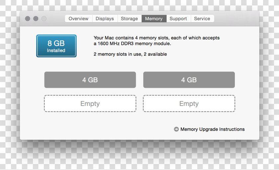Click the disabled zoom window button
Viewport: 279px width, 170px height.
pyautogui.click(x=44, y=19)
